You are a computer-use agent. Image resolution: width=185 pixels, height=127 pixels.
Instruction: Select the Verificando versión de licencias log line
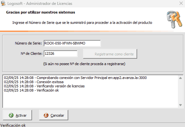[x=44, y=86]
